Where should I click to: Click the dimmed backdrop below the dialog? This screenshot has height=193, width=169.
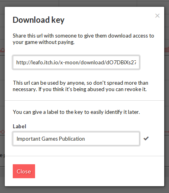click(84, 190)
